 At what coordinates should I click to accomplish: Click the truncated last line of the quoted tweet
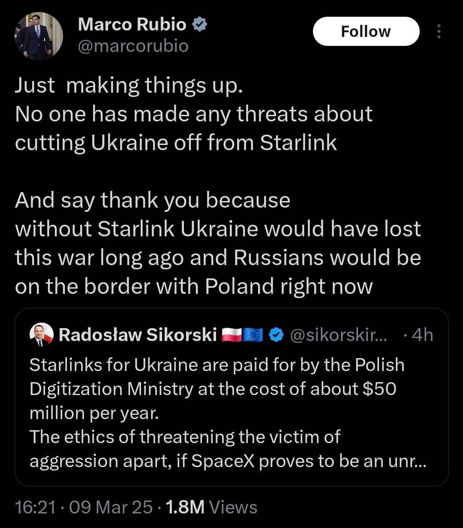[228, 461]
